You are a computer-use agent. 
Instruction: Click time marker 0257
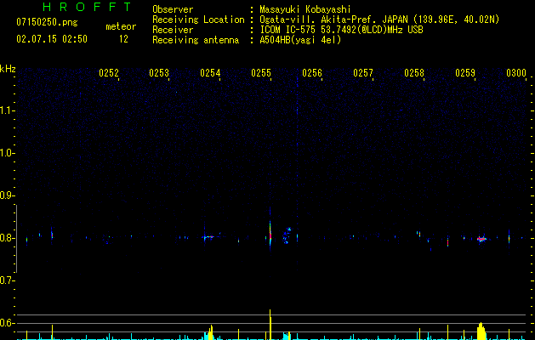point(363,73)
